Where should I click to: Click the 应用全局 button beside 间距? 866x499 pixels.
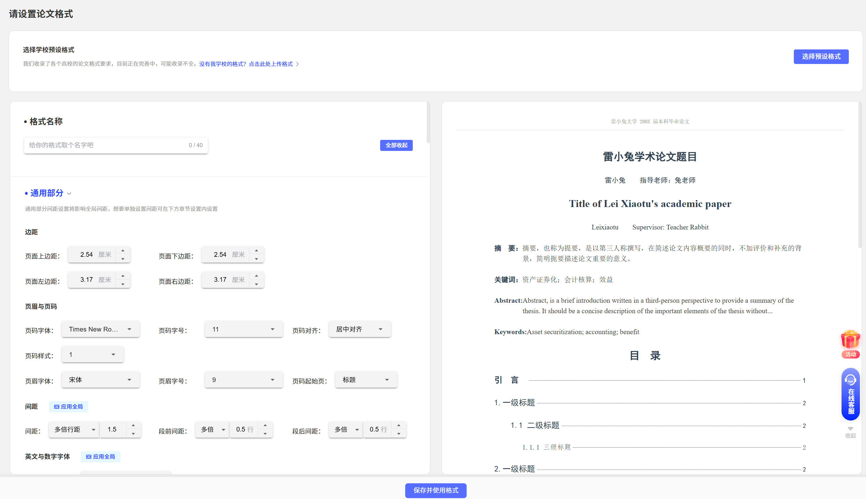pyautogui.click(x=69, y=407)
